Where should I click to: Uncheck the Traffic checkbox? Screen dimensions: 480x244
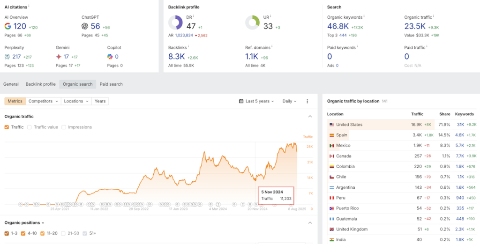7,127
